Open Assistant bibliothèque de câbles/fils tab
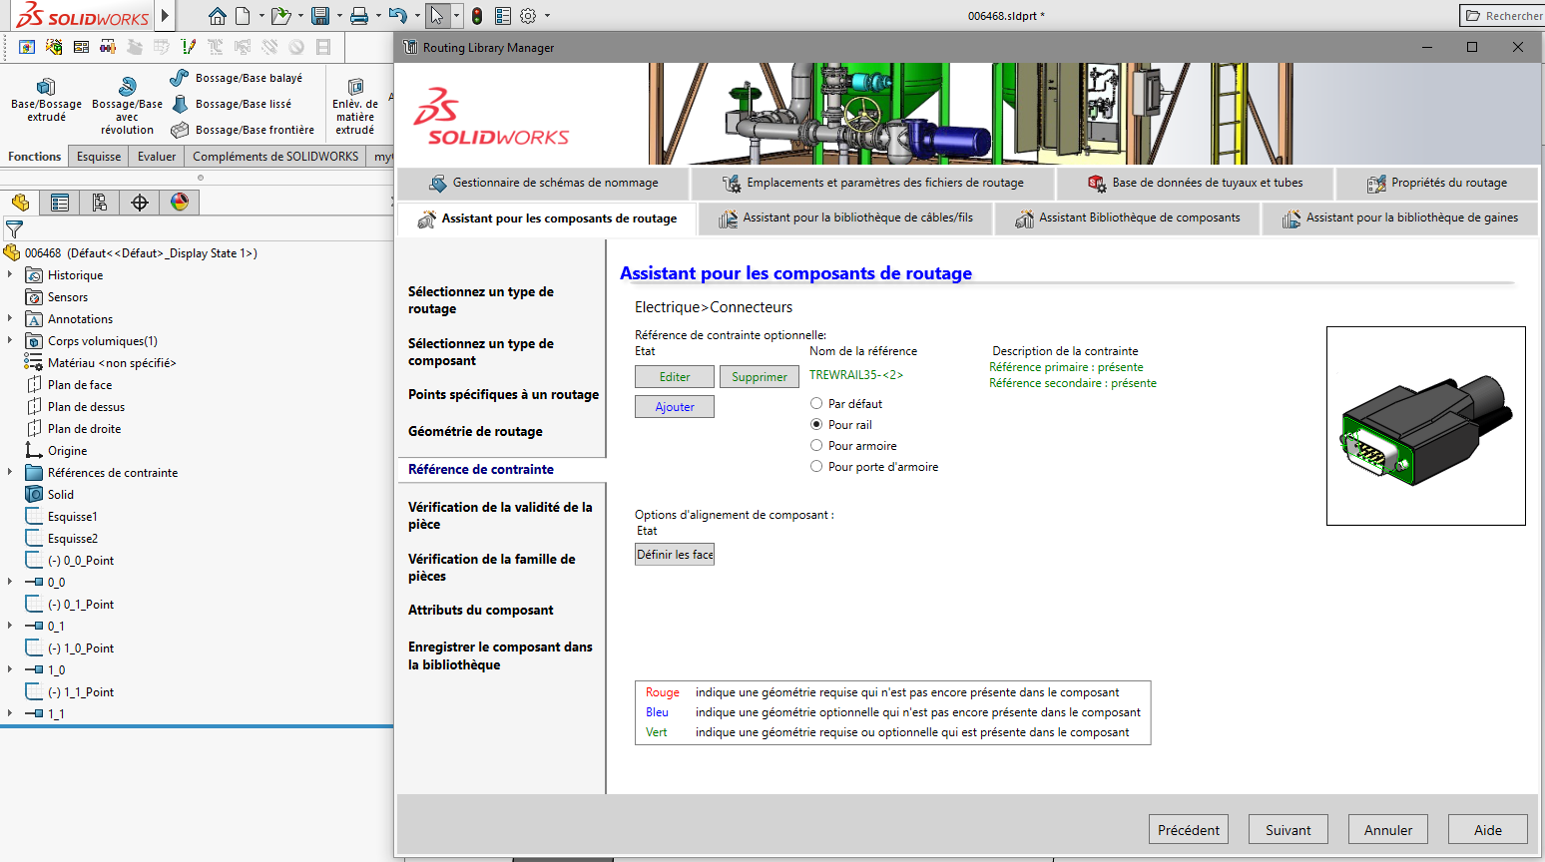Viewport: 1545px width, 862px height. click(x=845, y=217)
